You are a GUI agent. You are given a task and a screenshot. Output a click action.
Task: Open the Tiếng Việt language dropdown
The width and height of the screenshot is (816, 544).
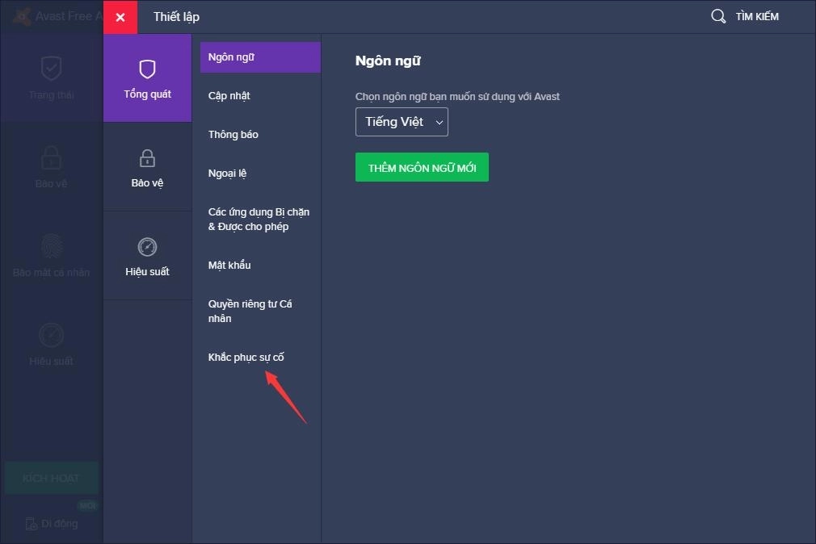402,122
